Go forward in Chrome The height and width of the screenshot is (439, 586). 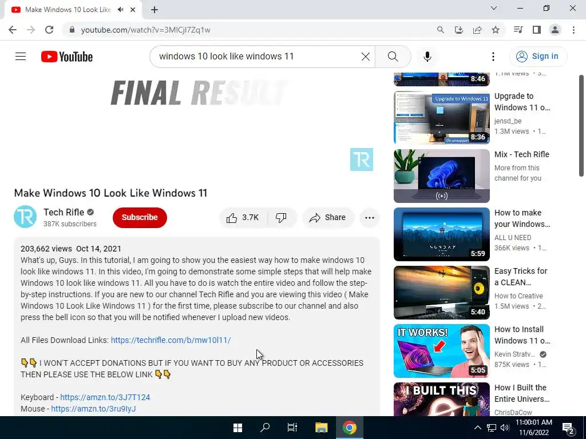tap(31, 30)
